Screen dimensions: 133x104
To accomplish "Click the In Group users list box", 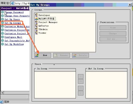I will (55, 85).
